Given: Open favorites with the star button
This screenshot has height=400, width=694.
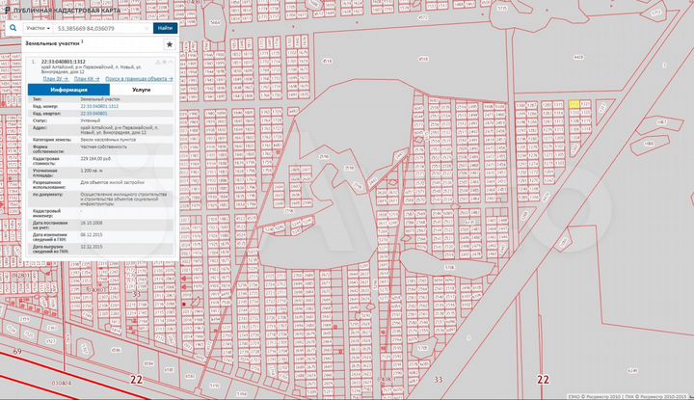Looking at the screenshot, I should 170,44.
